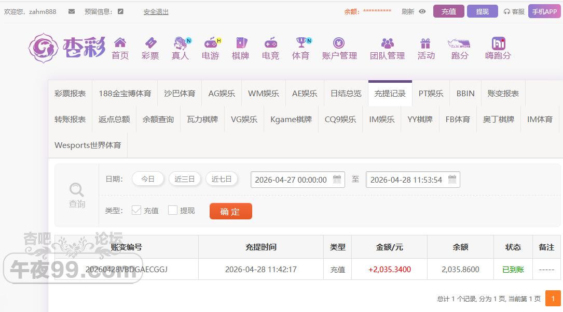The width and height of the screenshot is (563, 312).
Task: Click the 杏彩 logo
Action: tap(67, 48)
